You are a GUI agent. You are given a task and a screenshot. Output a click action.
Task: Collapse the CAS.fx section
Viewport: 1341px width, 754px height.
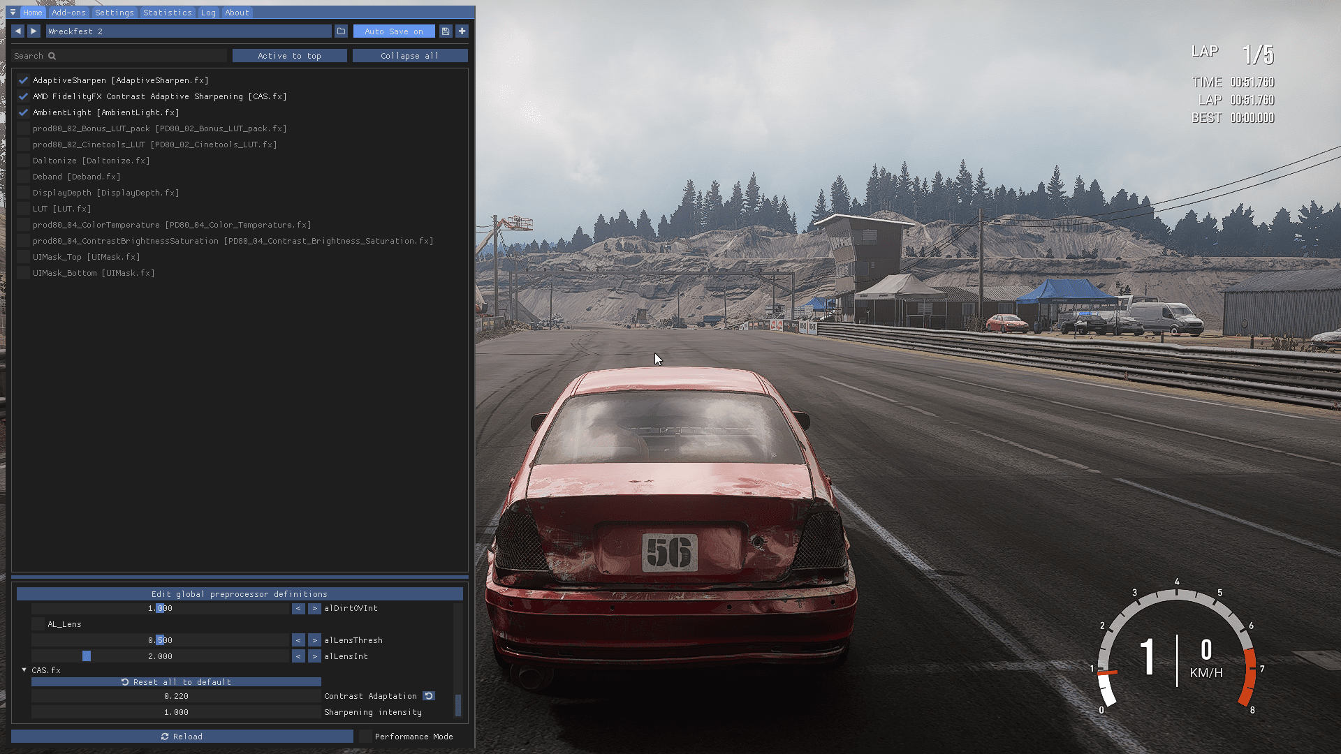[x=24, y=670]
